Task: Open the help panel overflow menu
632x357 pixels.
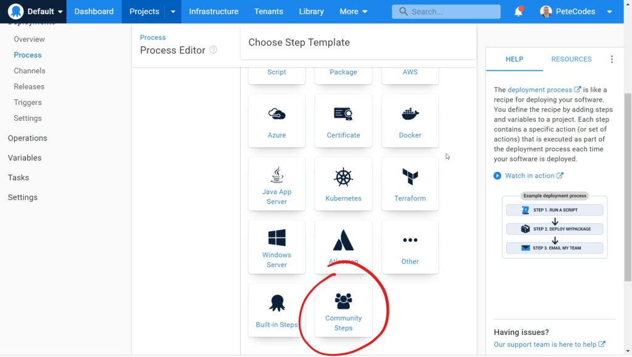Action: (612, 59)
